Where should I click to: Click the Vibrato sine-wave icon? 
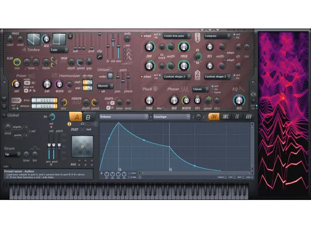(x=76, y=103)
